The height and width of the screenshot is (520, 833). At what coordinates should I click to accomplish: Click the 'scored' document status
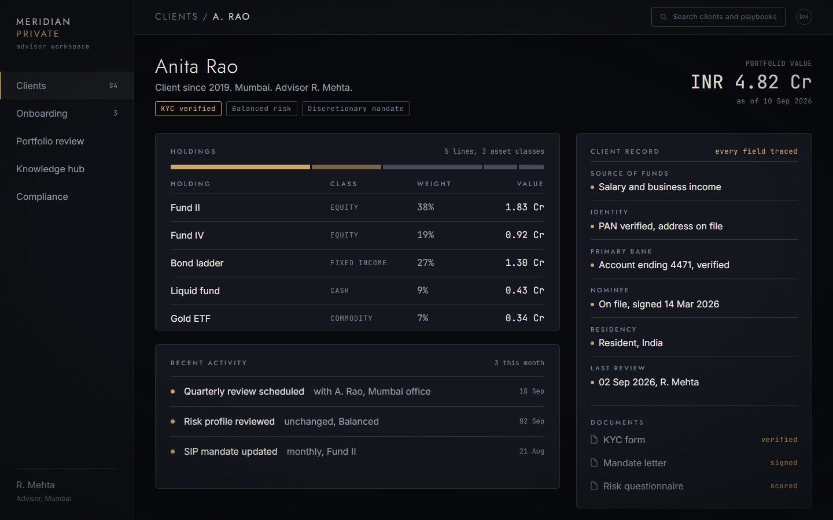pos(784,486)
